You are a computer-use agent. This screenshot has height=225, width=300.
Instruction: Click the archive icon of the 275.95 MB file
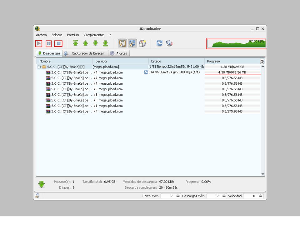pos(48,111)
